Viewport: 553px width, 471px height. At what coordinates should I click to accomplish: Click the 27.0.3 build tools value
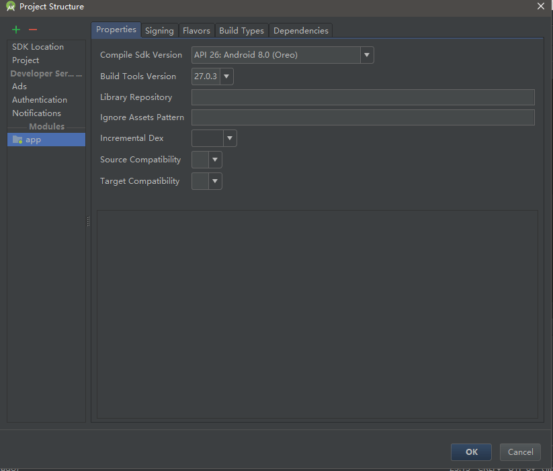(206, 76)
